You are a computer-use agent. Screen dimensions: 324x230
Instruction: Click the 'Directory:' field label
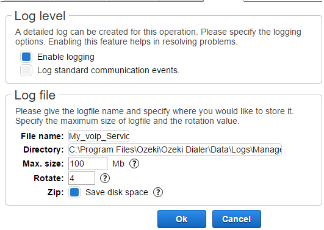[43, 149]
